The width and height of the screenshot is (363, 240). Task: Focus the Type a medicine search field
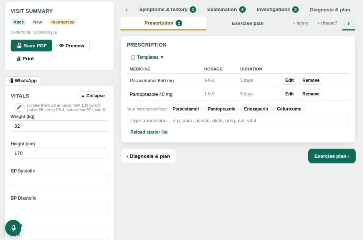point(238,120)
